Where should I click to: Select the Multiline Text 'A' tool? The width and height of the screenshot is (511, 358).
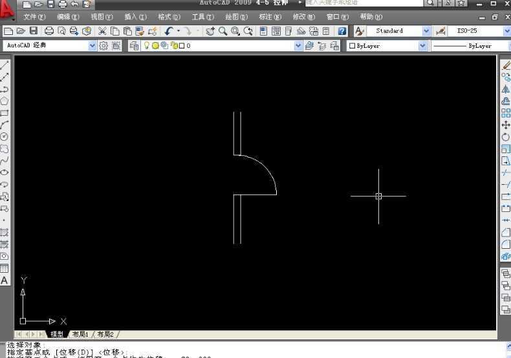click(x=5, y=280)
